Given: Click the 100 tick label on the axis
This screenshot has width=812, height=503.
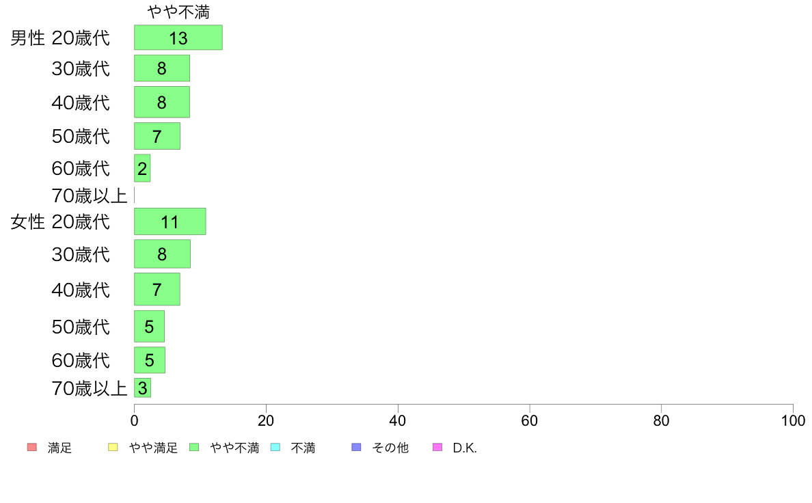Looking at the screenshot, I should 793,420.
